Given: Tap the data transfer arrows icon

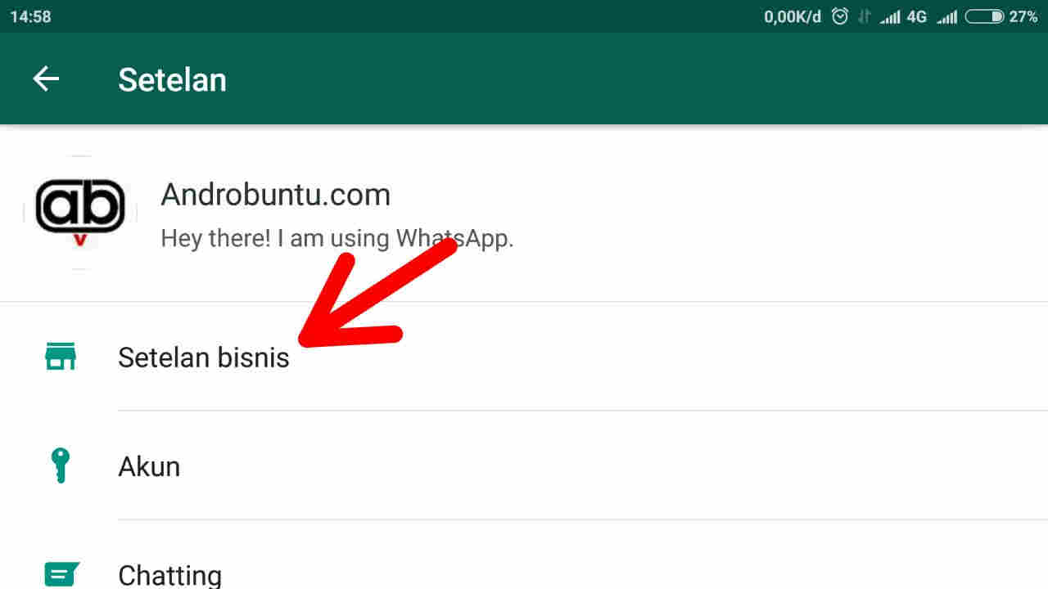Looking at the screenshot, I should tap(864, 16).
